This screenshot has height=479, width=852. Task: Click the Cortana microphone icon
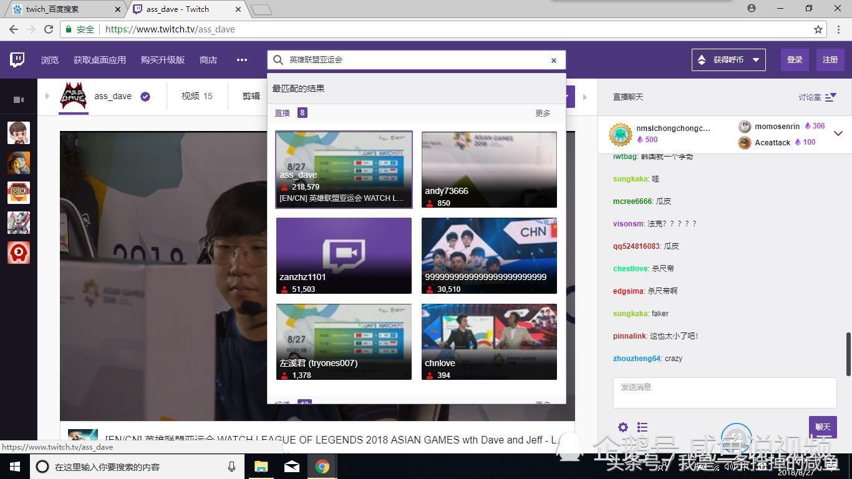tap(231, 467)
